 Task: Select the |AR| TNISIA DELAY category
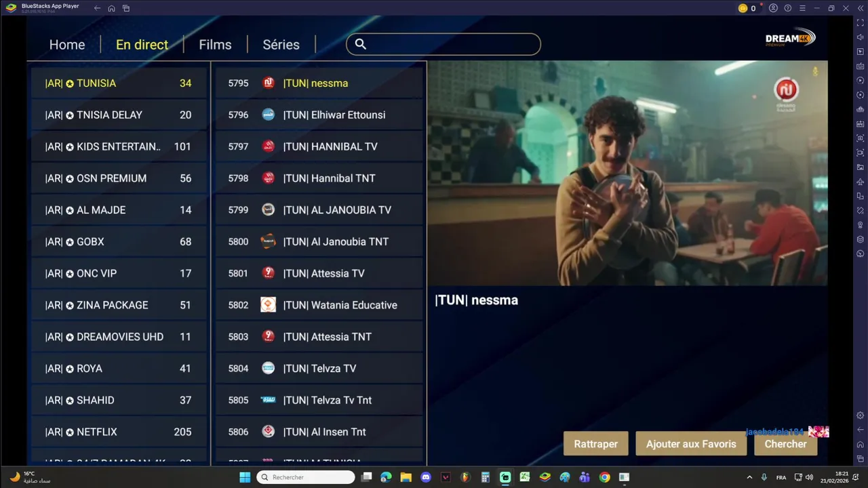119,115
